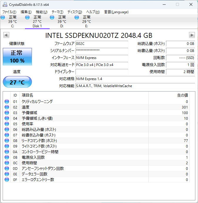The height and width of the screenshot is (203, 198).
Task: Minimize the CrystalDiskInfo window
Action: click(x=164, y=4)
